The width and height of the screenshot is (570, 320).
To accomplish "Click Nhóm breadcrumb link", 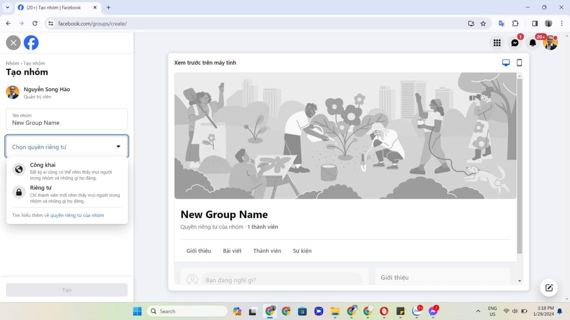I will (x=12, y=63).
